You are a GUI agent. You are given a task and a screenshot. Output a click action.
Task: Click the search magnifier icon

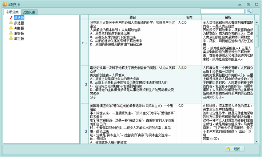(x=249, y=11)
